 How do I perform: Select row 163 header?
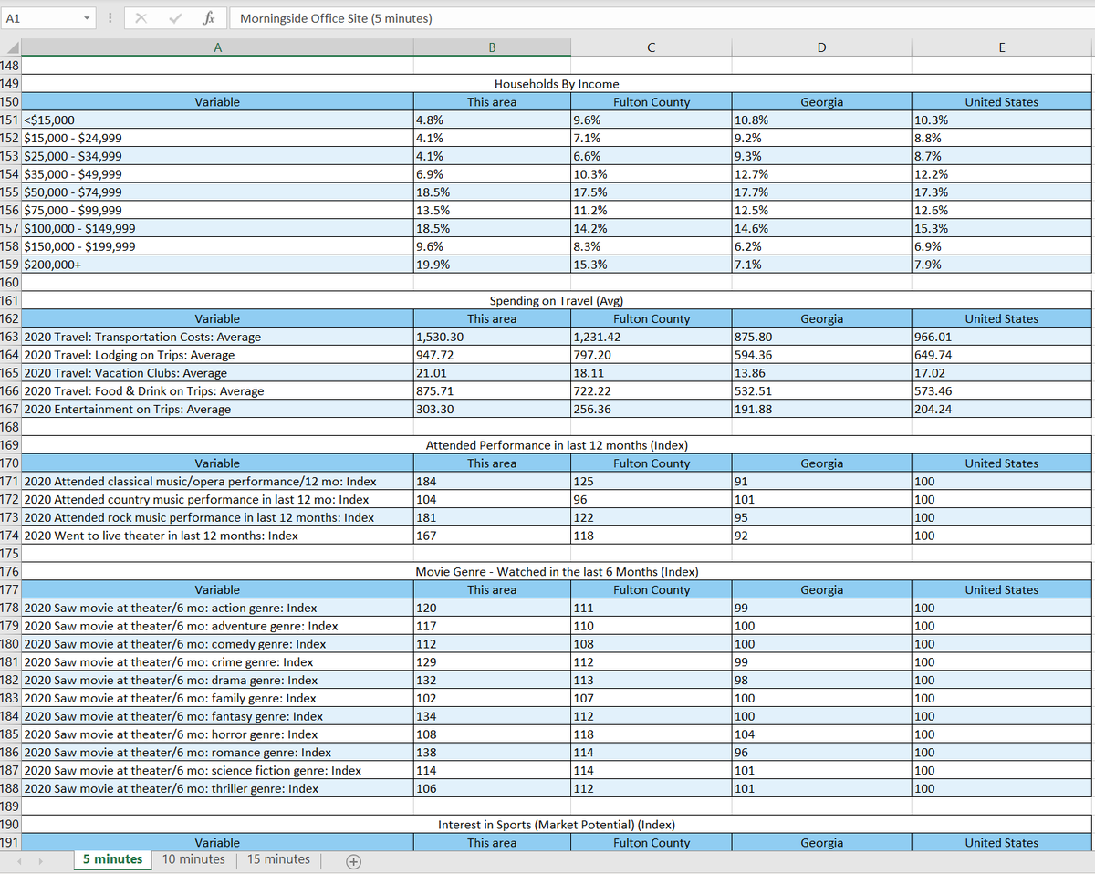tap(10, 337)
